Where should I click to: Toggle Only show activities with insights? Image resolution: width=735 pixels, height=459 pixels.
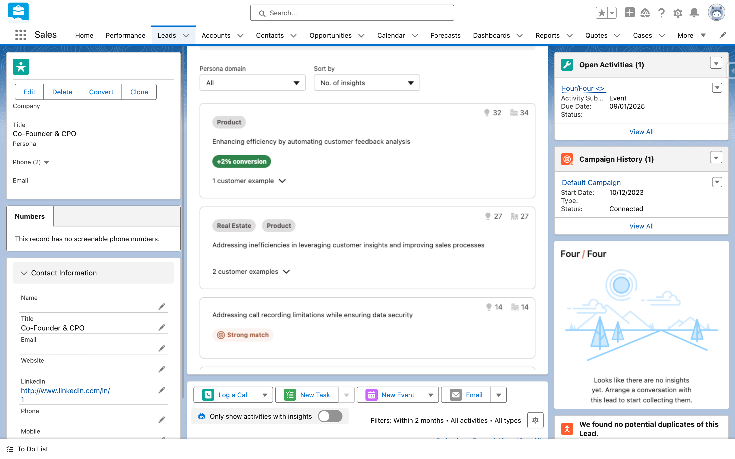(x=330, y=416)
